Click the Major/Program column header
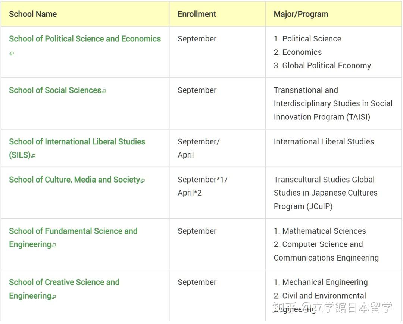Viewport: 403px width, 324px height. coord(301,14)
